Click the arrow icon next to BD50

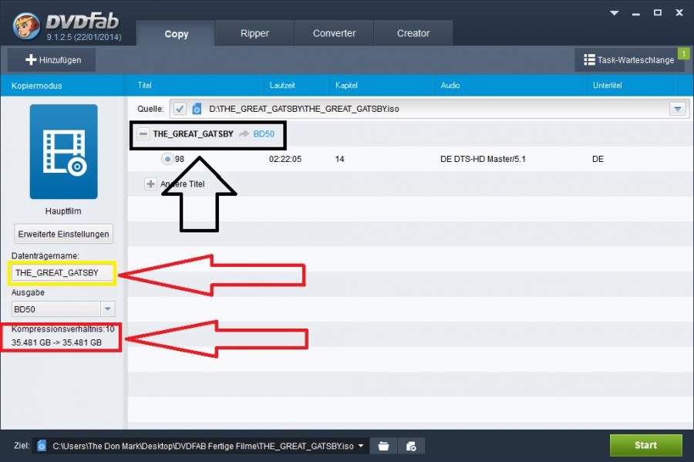pyautogui.click(x=244, y=133)
